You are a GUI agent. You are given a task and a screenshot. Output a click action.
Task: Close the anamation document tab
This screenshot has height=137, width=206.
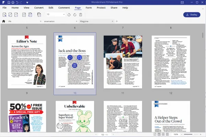[77, 21]
